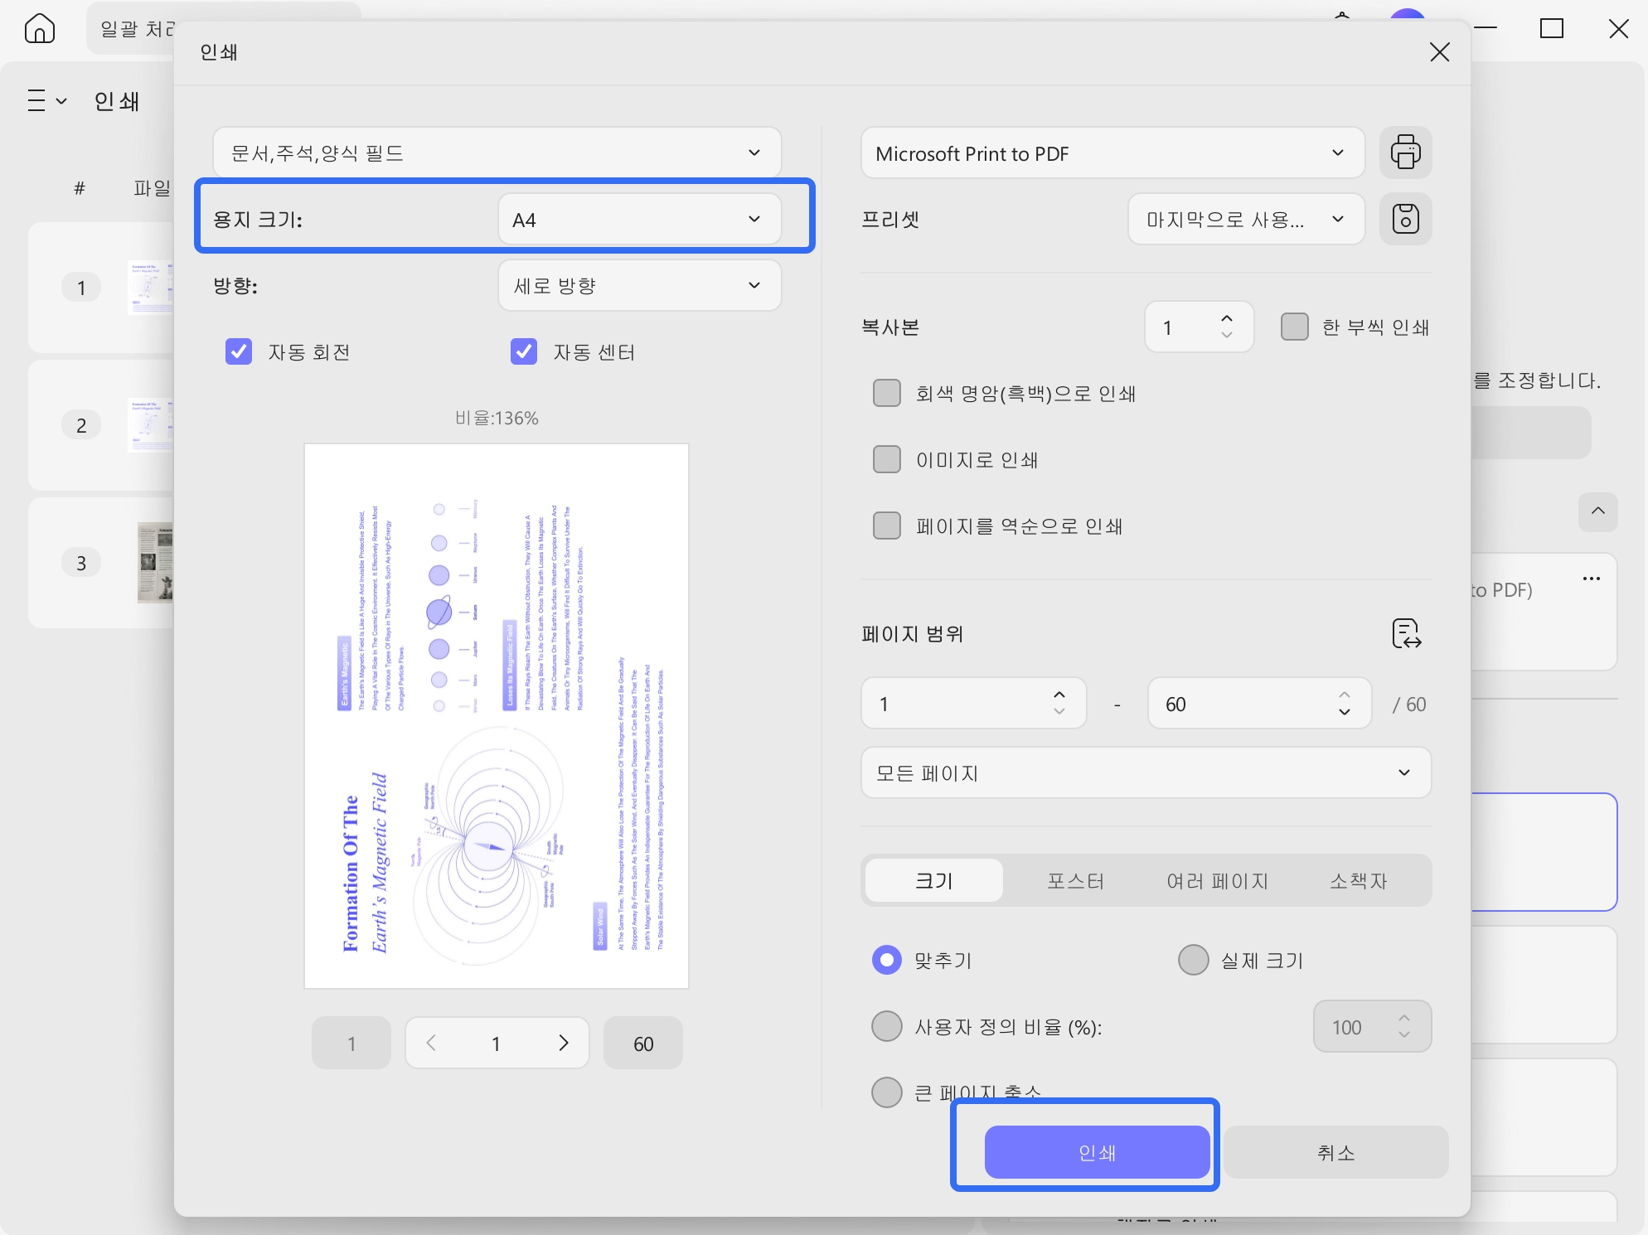This screenshot has width=1648, height=1235.
Task: Toggle 자동 센터 checkbox
Action: [524, 351]
